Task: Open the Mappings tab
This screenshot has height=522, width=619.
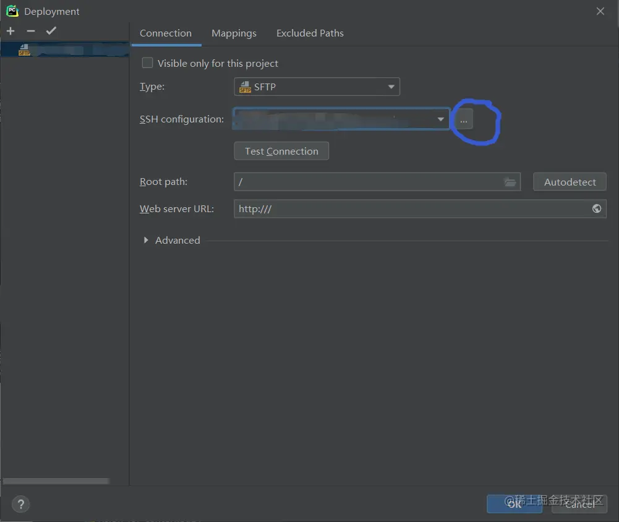Action: pyautogui.click(x=234, y=33)
